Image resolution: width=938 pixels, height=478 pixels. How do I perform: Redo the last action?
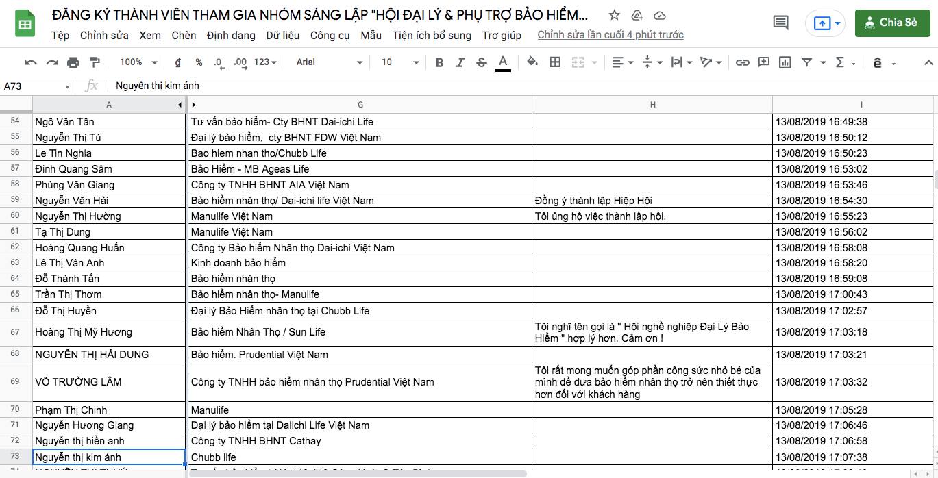(x=52, y=62)
